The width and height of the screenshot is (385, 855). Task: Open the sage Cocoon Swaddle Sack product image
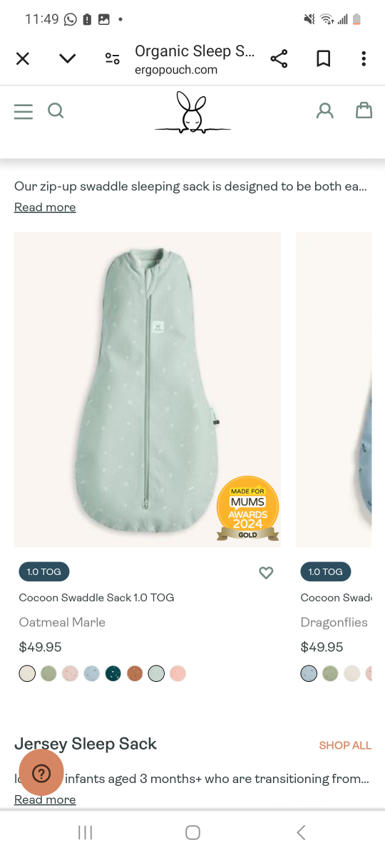[148, 390]
